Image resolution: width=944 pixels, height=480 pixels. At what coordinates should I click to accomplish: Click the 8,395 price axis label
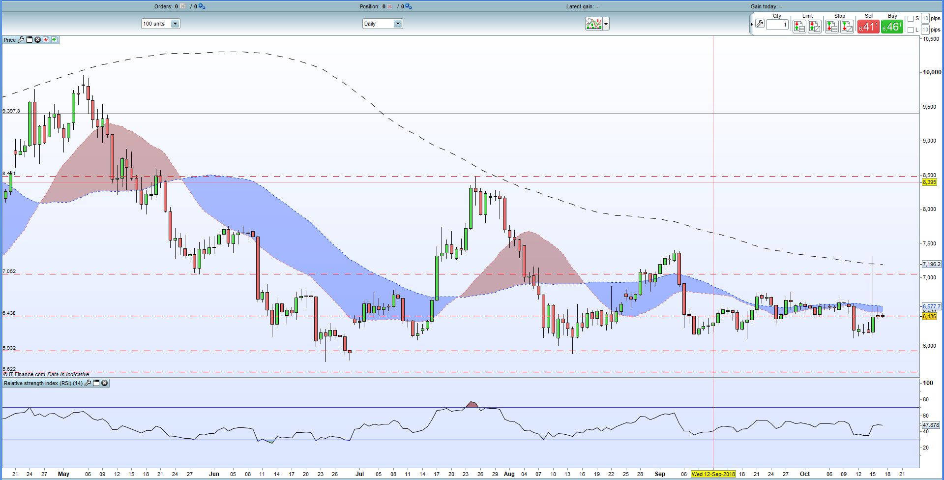pyautogui.click(x=929, y=182)
